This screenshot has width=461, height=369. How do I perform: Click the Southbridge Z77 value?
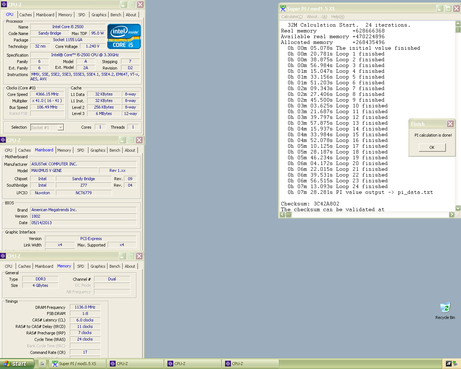click(x=84, y=185)
